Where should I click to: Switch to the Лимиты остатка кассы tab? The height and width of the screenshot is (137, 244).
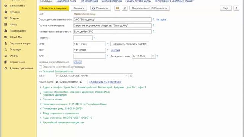(x=138, y=1)
